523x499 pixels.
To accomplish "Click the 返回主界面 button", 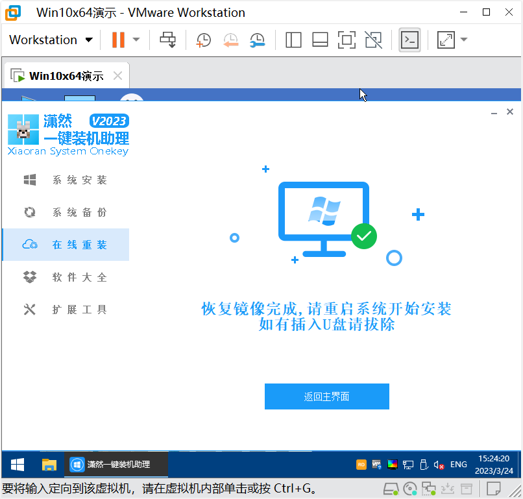I will pos(326,396).
